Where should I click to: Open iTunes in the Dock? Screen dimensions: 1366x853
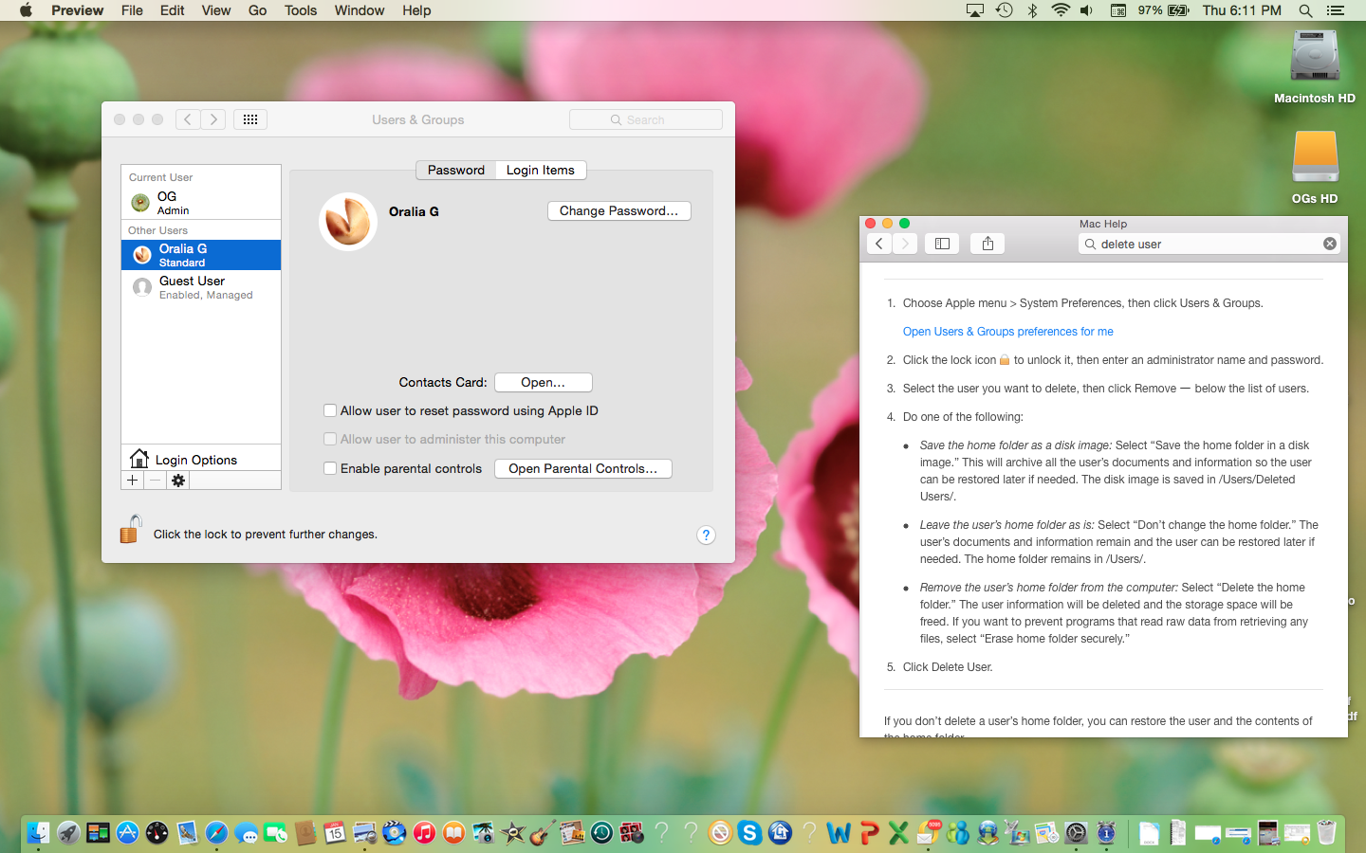pyautogui.click(x=424, y=833)
